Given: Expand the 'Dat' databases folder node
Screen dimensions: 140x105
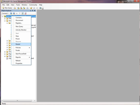Looking at the screenshot, I should pos(5,19).
